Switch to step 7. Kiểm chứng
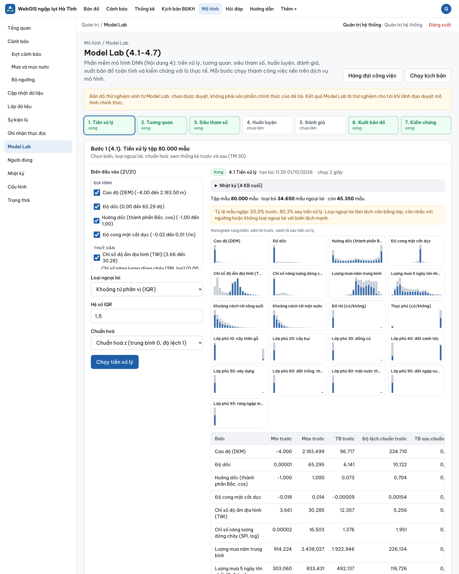Screen dimensions: 459x574 [x=426, y=125]
